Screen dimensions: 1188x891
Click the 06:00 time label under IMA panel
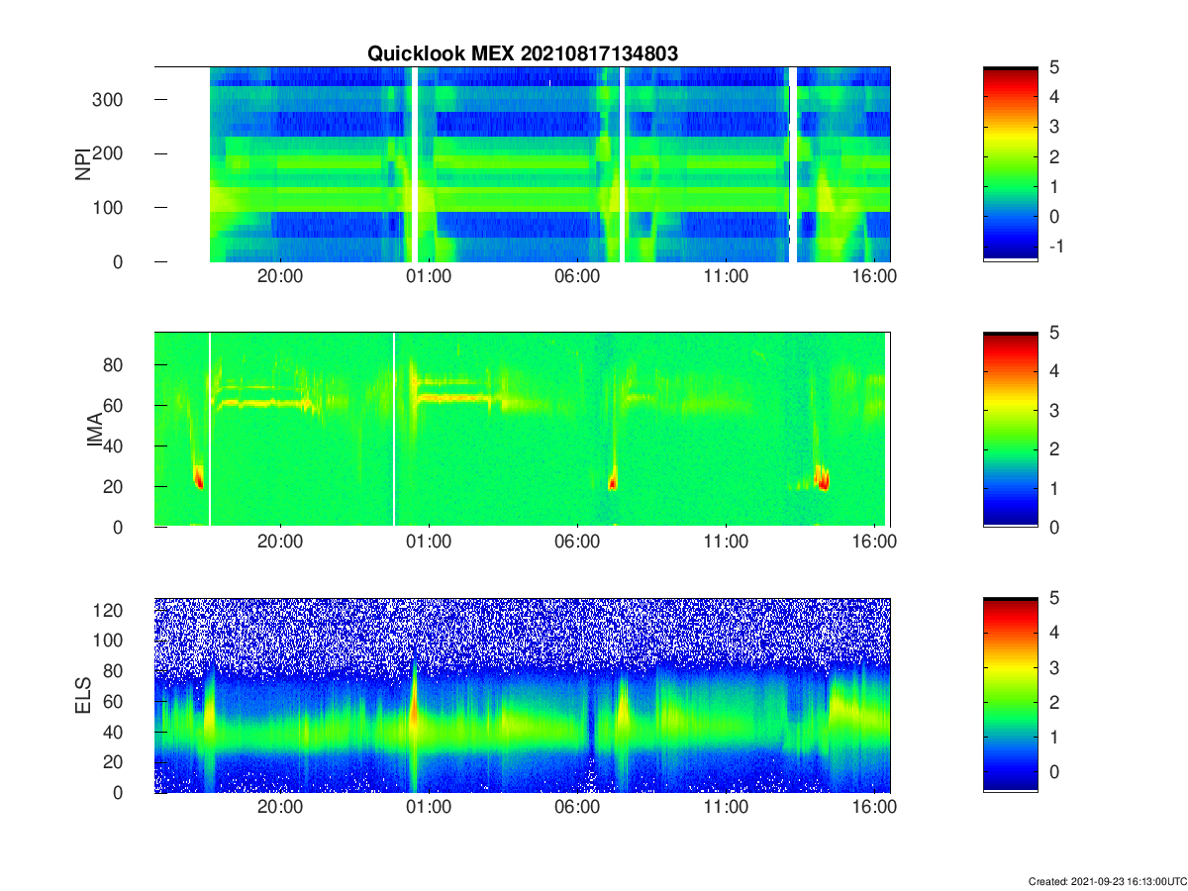pos(577,542)
